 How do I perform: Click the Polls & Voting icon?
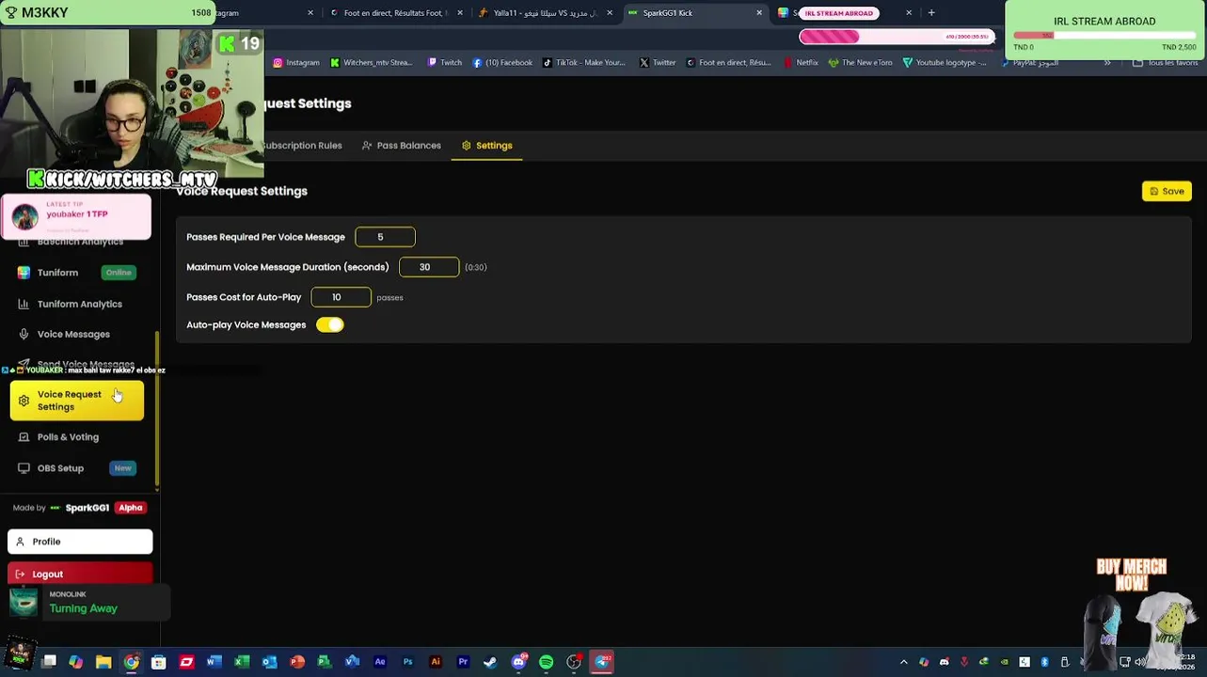pyautogui.click(x=24, y=437)
